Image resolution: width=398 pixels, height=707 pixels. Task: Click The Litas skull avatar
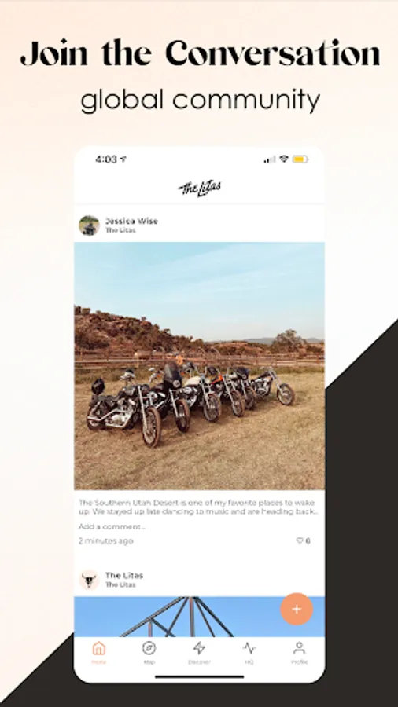pyautogui.click(x=89, y=580)
